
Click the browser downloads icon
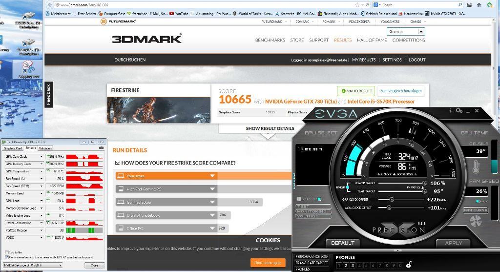pyautogui.click(x=469, y=5)
